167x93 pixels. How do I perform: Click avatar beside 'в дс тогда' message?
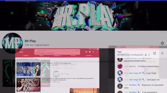(120, 73)
